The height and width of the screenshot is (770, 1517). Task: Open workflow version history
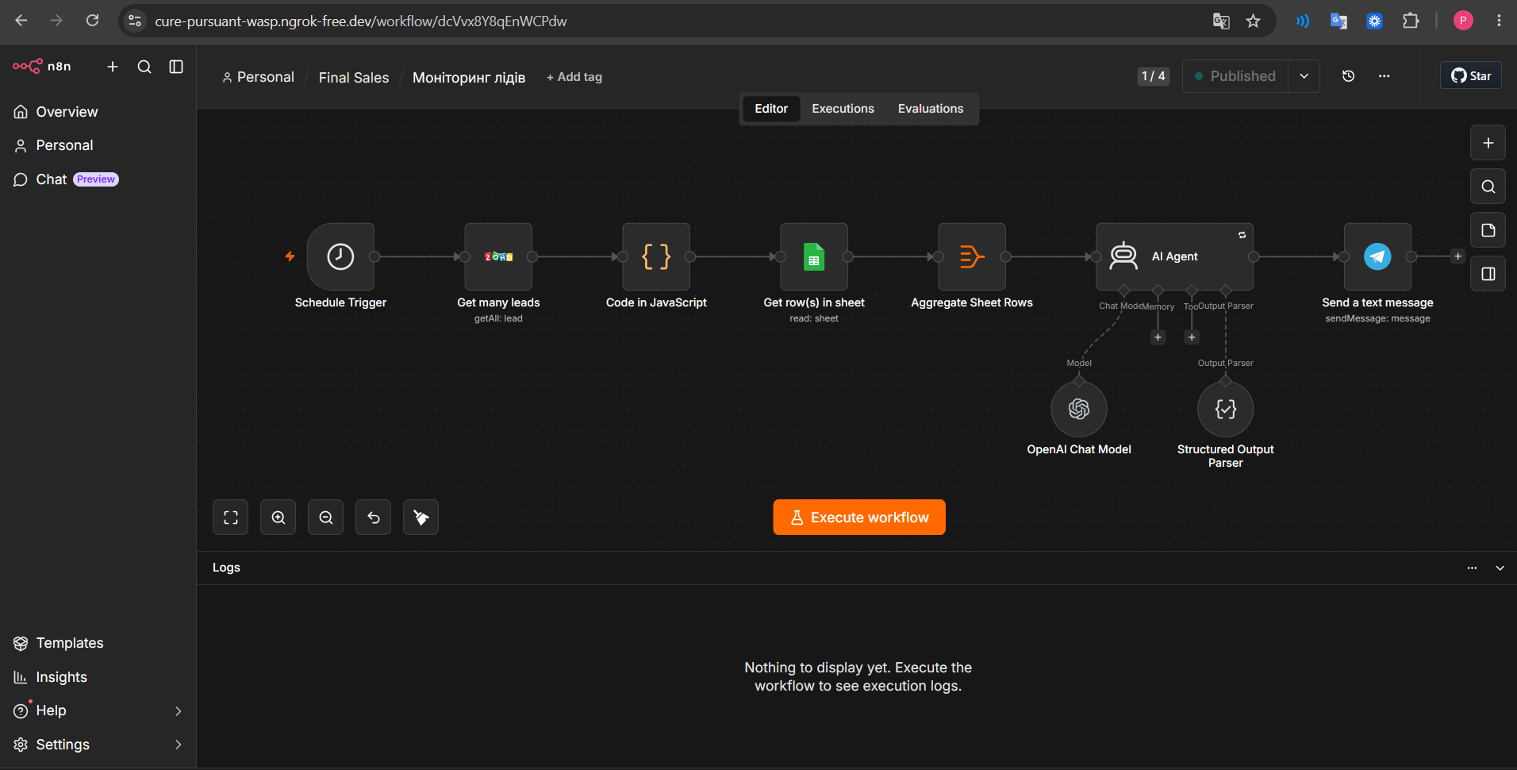pyautogui.click(x=1348, y=76)
